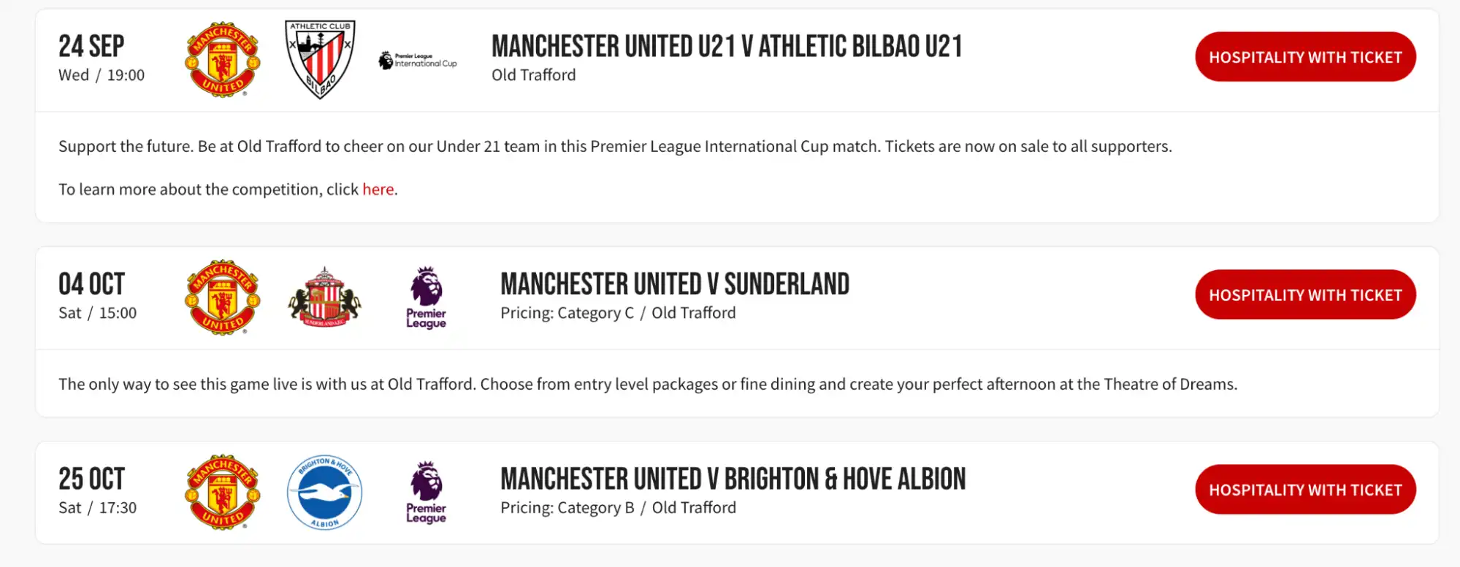Click the Premier League International Cup logo

tap(417, 58)
